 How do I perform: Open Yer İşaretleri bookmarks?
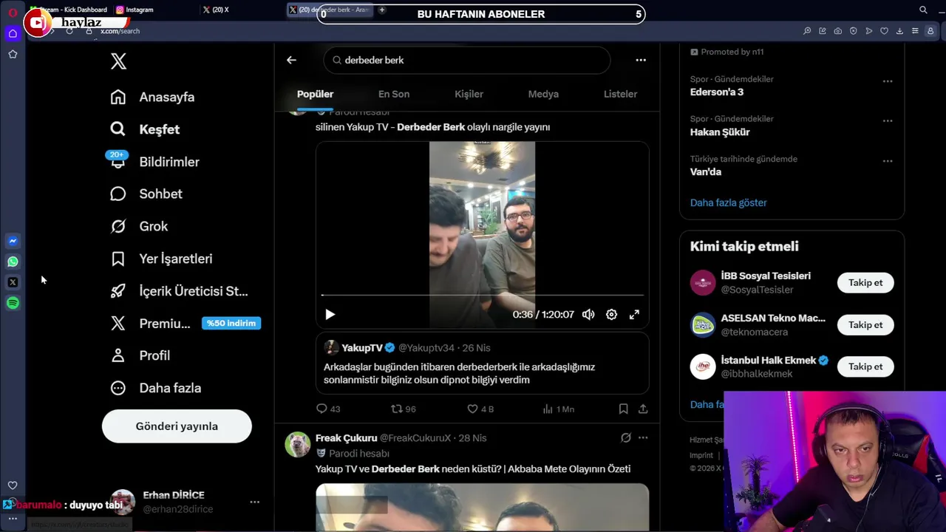pyautogui.click(x=161, y=259)
